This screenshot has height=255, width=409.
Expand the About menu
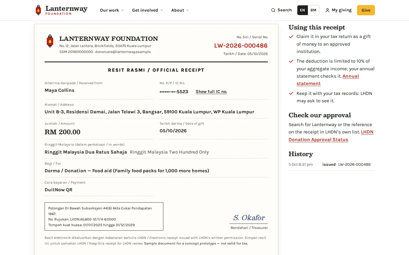(180, 10)
